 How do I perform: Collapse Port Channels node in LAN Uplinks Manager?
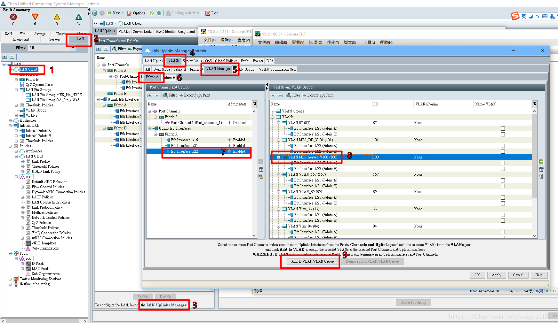click(149, 111)
